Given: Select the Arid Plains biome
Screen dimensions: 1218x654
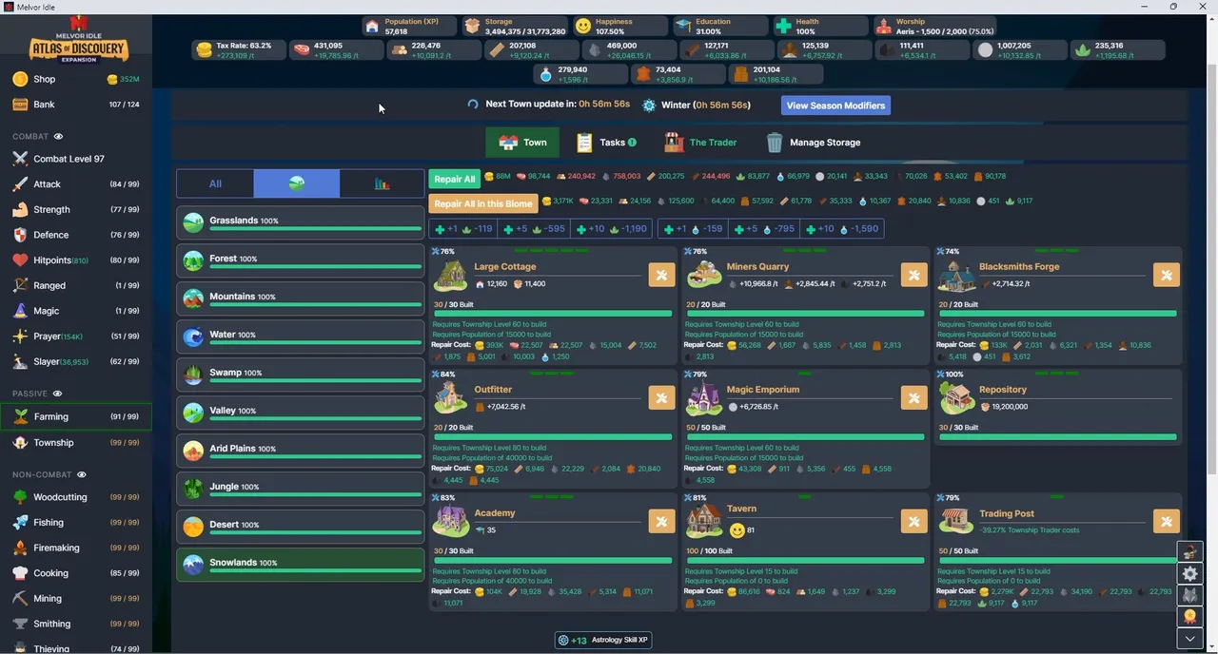Looking at the screenshot, I should click(301, 452).
